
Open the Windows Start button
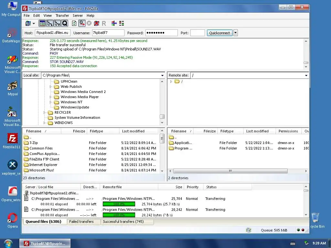pyautogui.click(x=8, y=244)
